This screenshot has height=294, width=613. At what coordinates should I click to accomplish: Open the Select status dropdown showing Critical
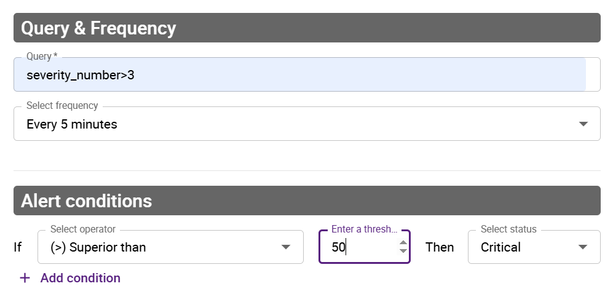coord(523,247)
